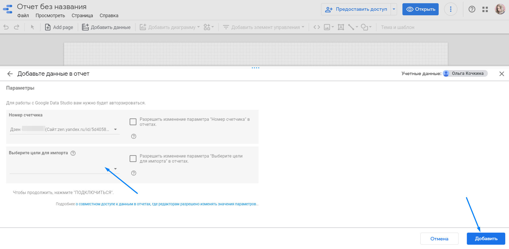The image size is (509, 249).
Task: Open the help question mark icon in header
Action: [x=472, y=9]
